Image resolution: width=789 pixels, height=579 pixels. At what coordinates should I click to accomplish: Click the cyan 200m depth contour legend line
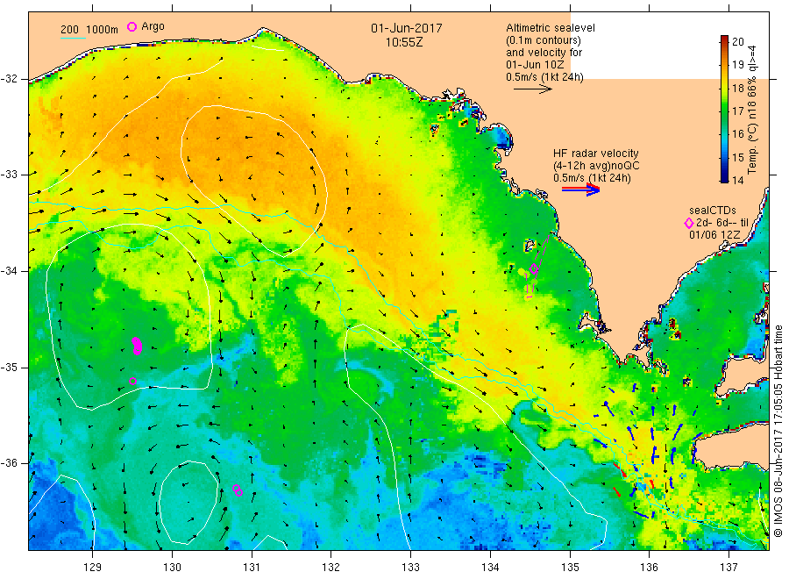pos(73,37)
